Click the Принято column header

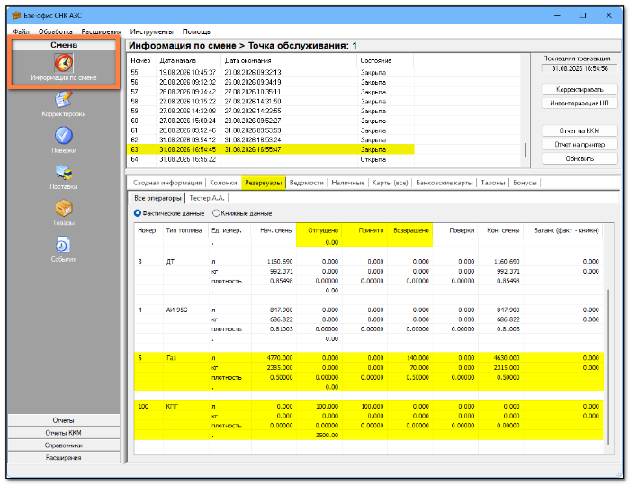click(364, 230)
